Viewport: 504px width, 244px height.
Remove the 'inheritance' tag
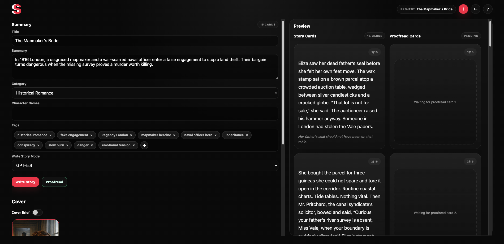247,135
